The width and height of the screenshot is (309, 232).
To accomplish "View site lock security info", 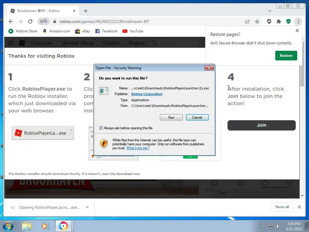I will [55, 21].
